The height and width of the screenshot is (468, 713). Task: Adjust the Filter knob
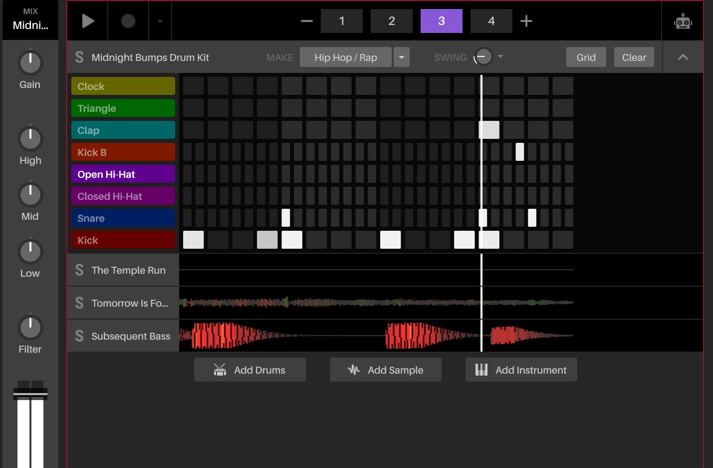click(x=30, y=328)
